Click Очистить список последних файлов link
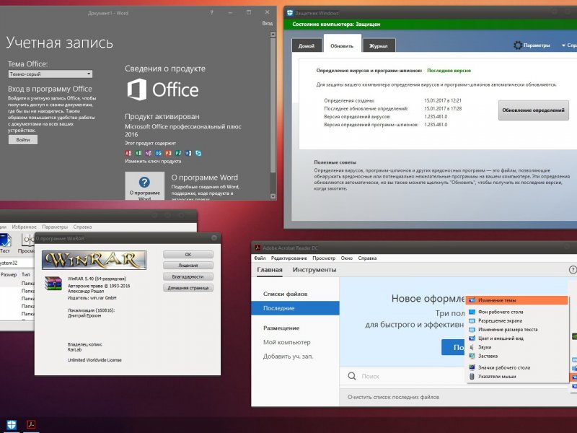 (393, 397)
